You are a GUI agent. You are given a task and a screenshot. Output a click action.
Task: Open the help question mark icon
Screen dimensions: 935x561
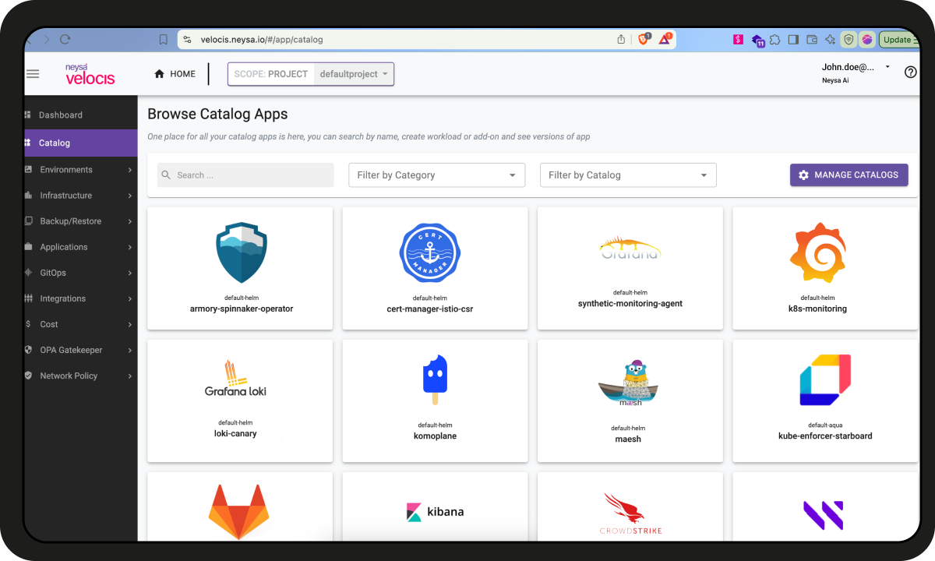pos(910,72)
